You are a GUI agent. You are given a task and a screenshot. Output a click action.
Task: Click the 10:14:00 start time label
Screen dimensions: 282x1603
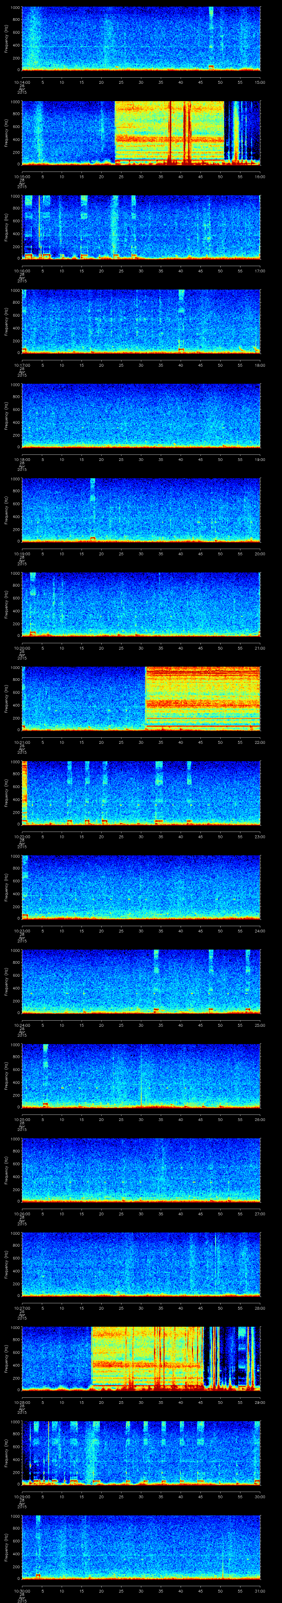[22, 82]
